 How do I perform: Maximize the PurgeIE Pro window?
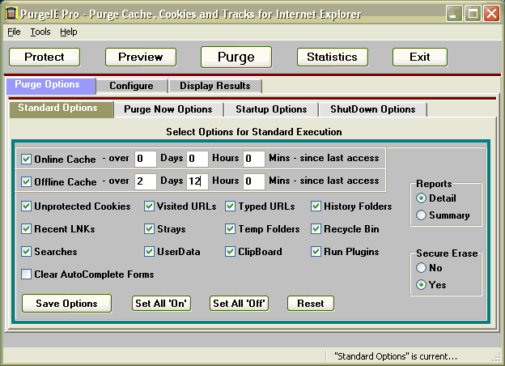[x=473, y=14]
